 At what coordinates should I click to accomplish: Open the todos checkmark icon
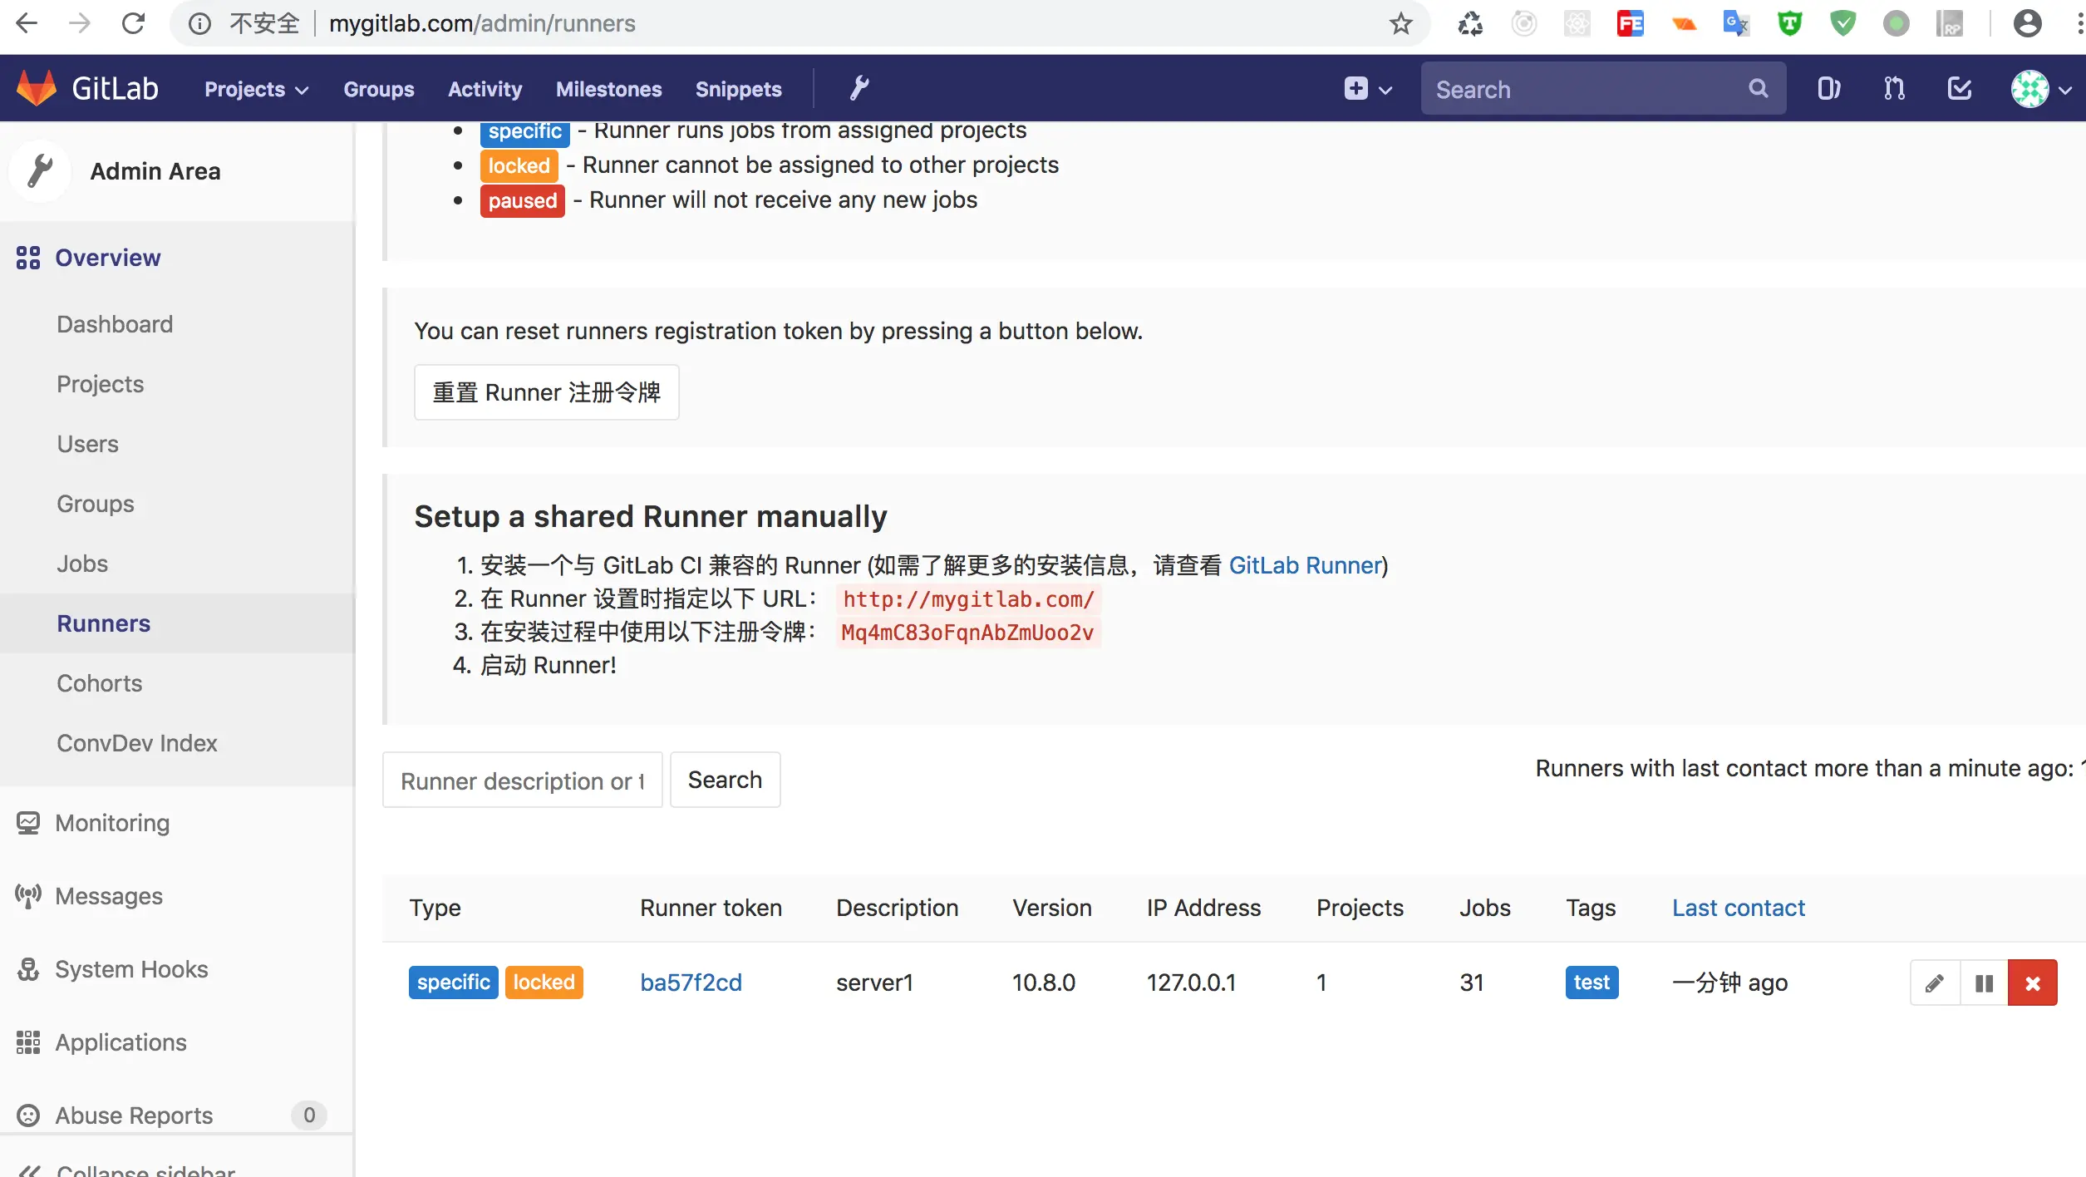1959,88
